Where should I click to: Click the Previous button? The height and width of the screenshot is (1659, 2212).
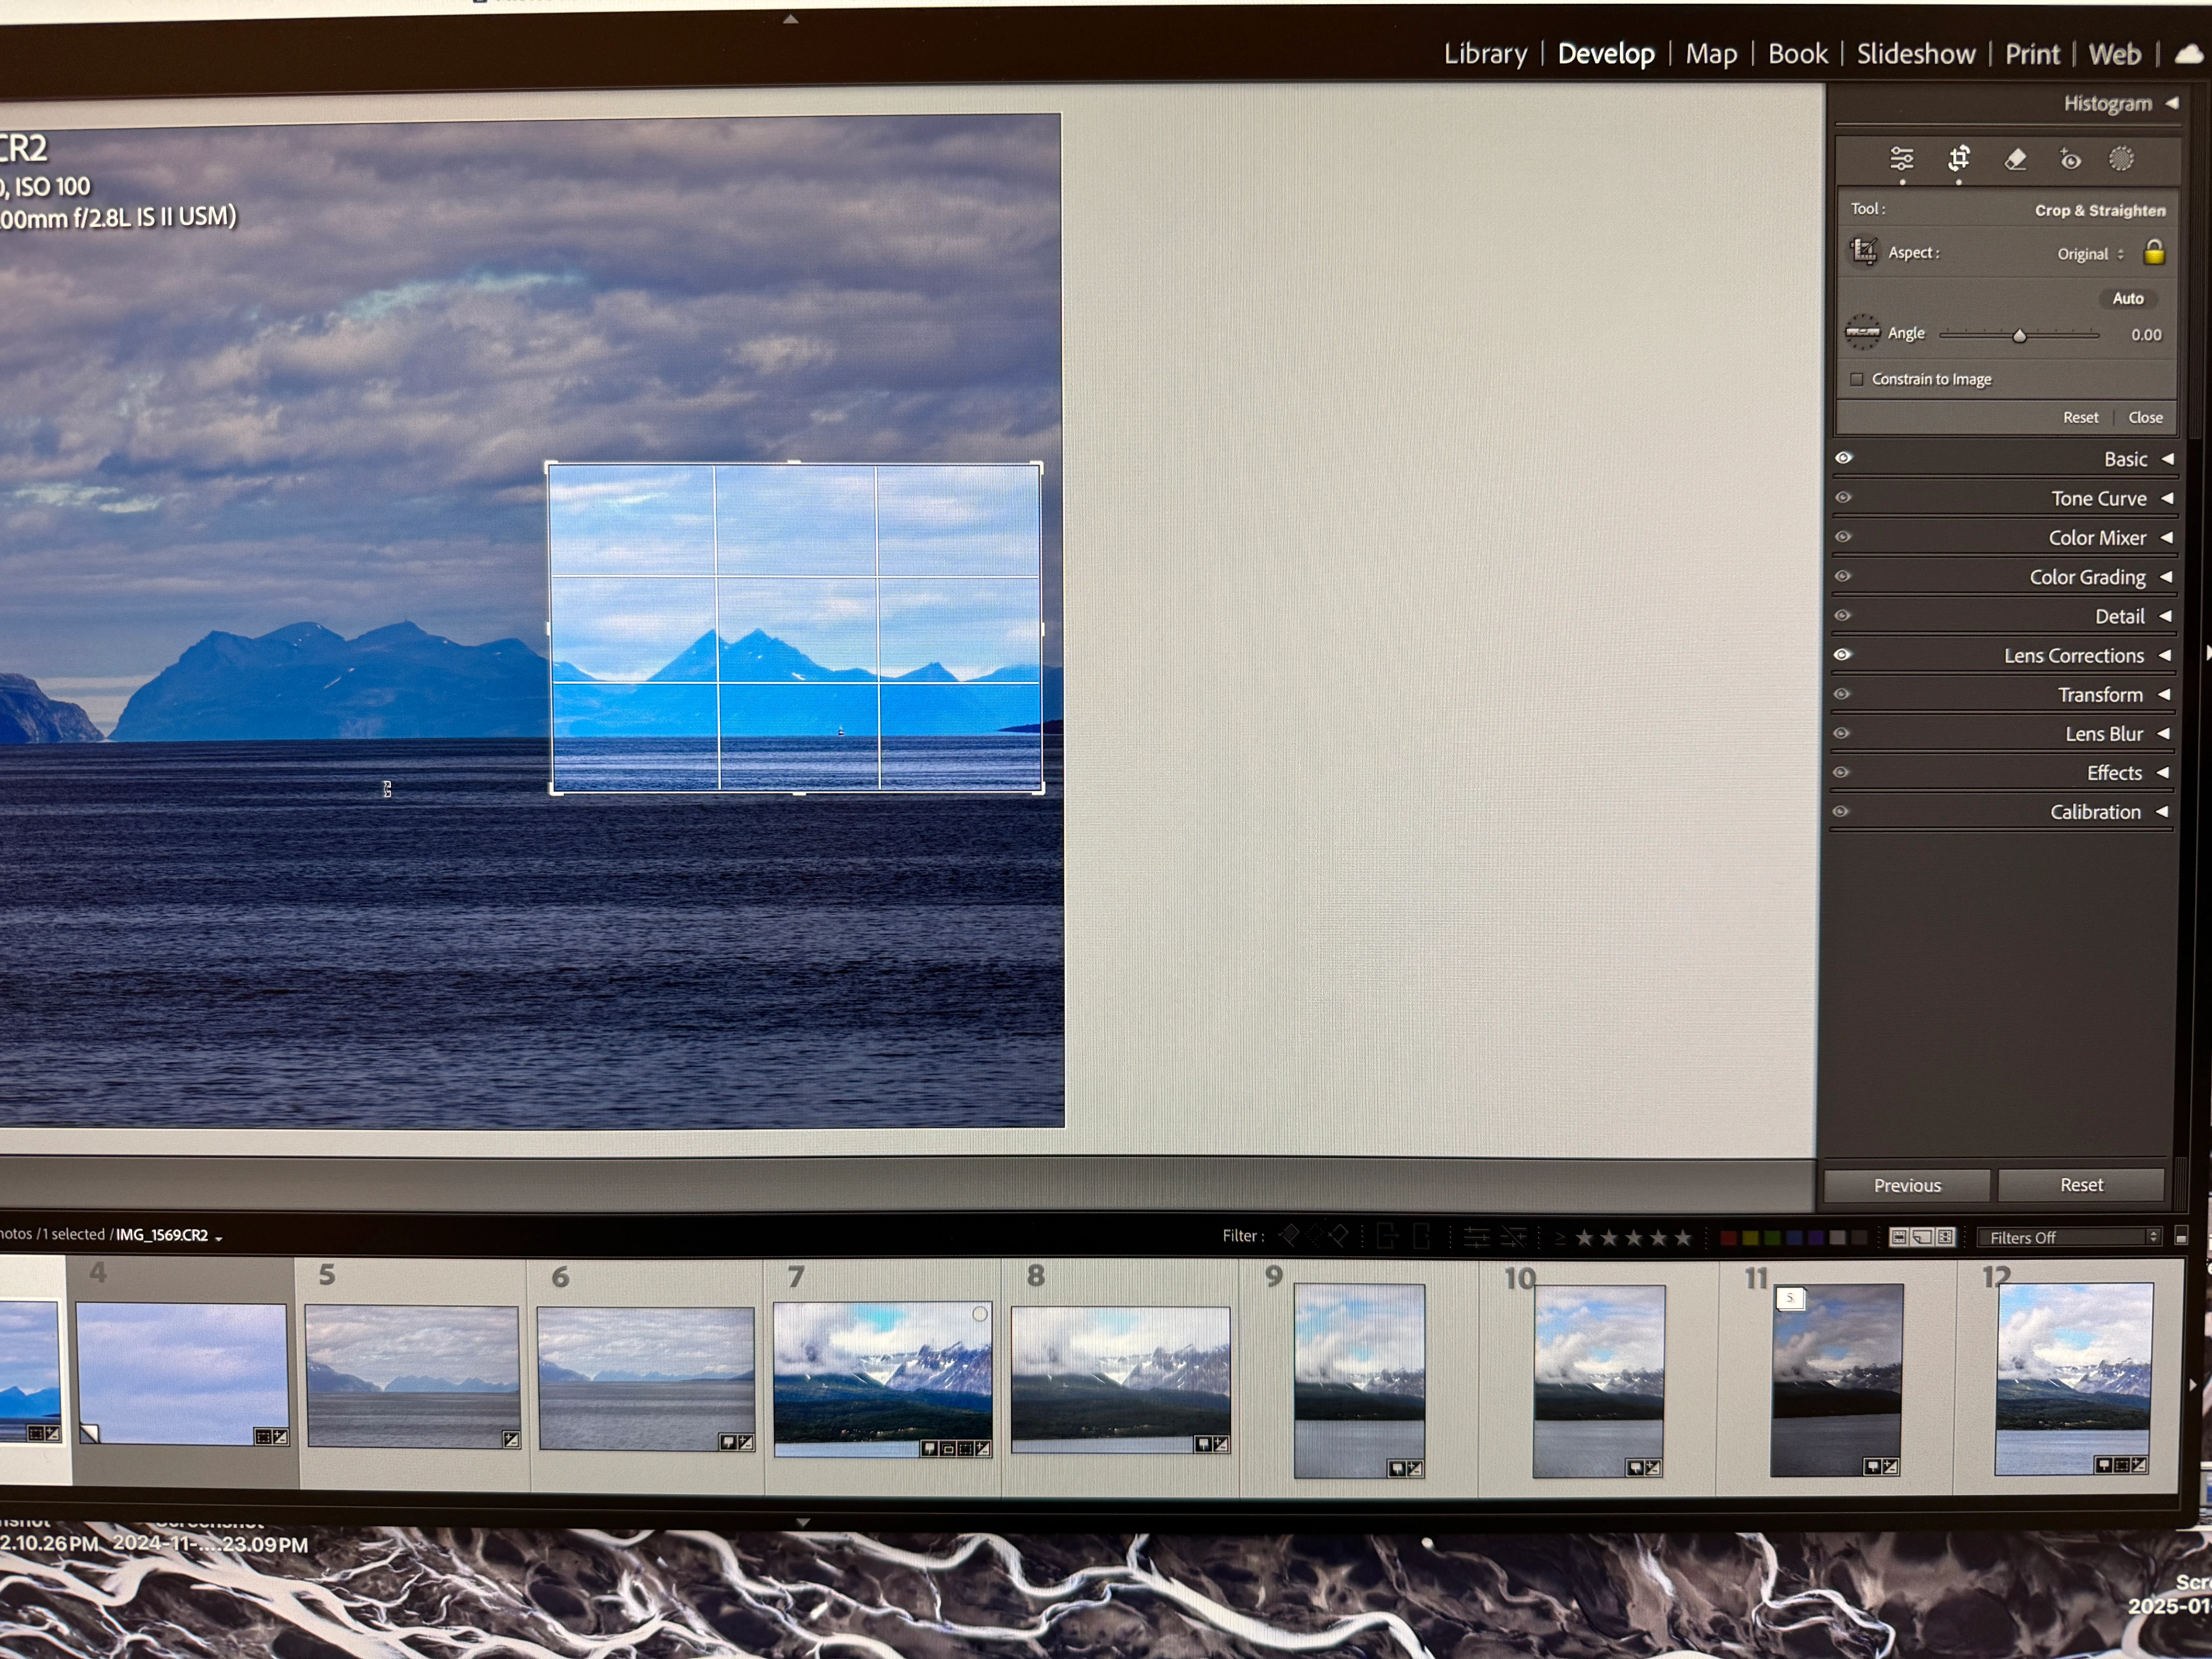coord(1906,1185)
